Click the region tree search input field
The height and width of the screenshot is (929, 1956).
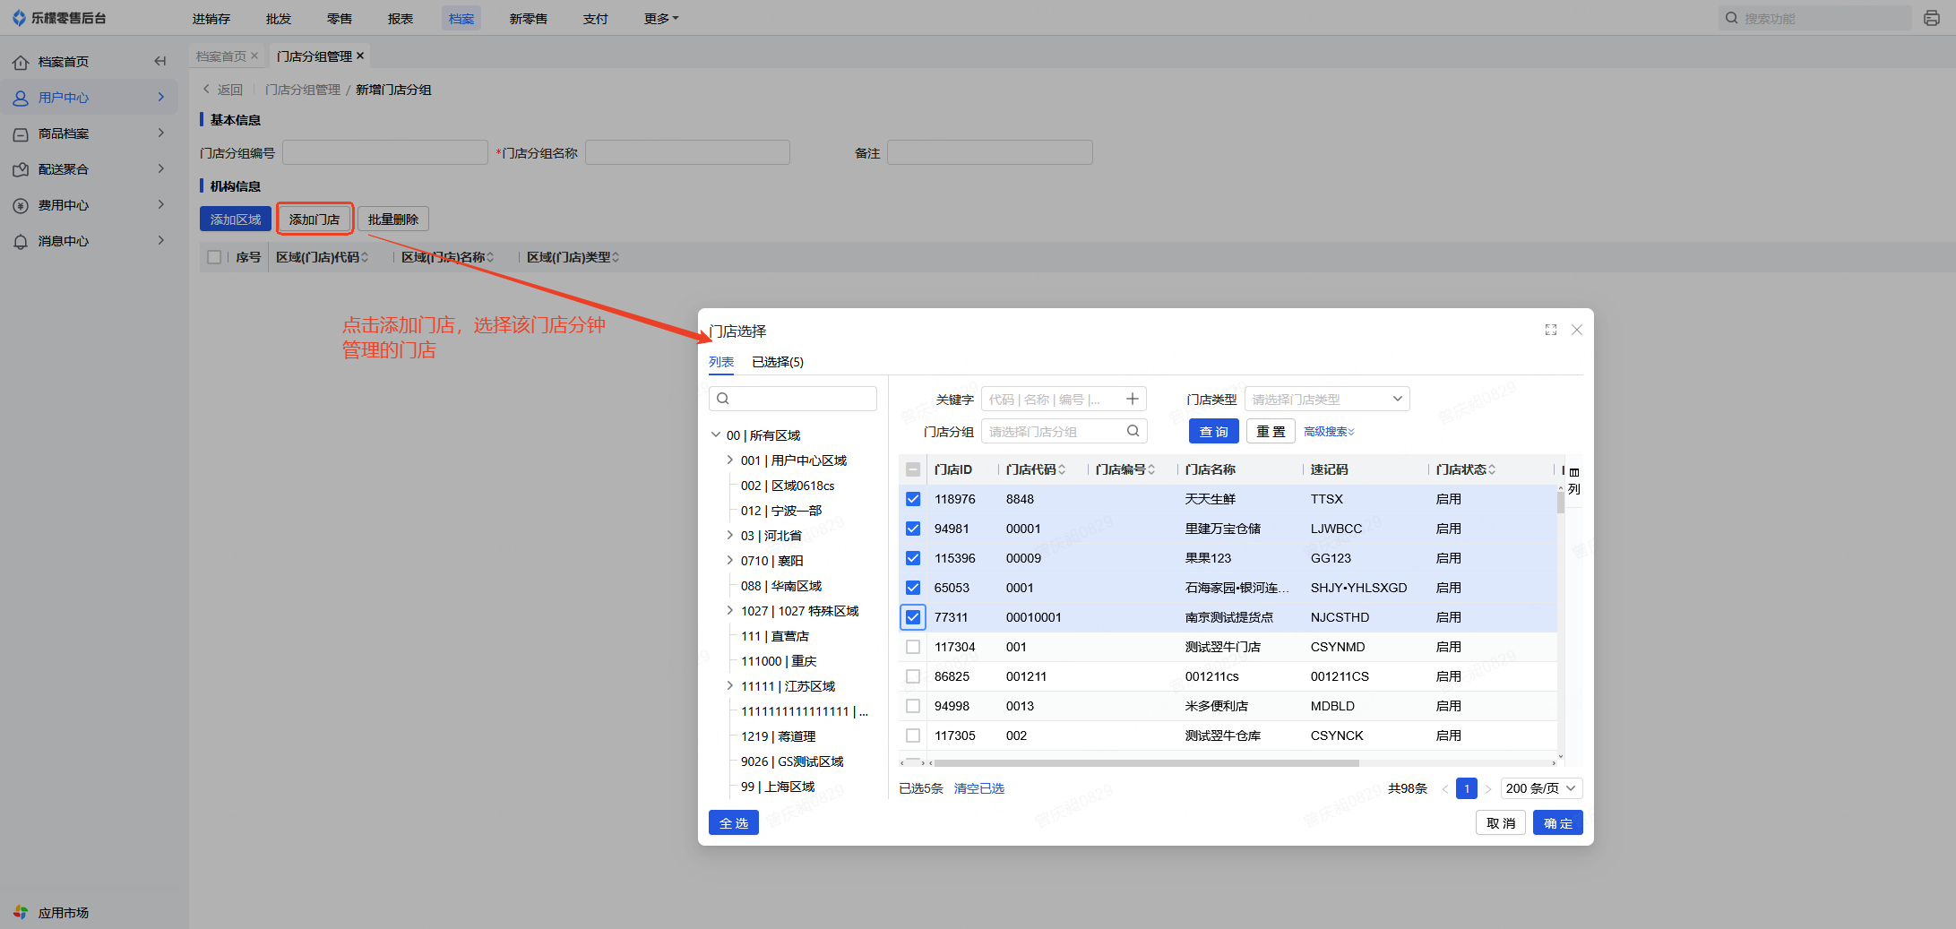[x=793, y=399]
